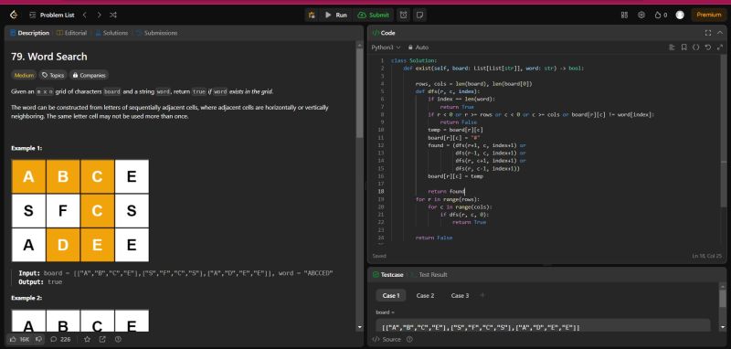The width and height of the screenshot is (731, 349).
Task: Select the Case 2 testcase tab
Action: click(425, 295)
